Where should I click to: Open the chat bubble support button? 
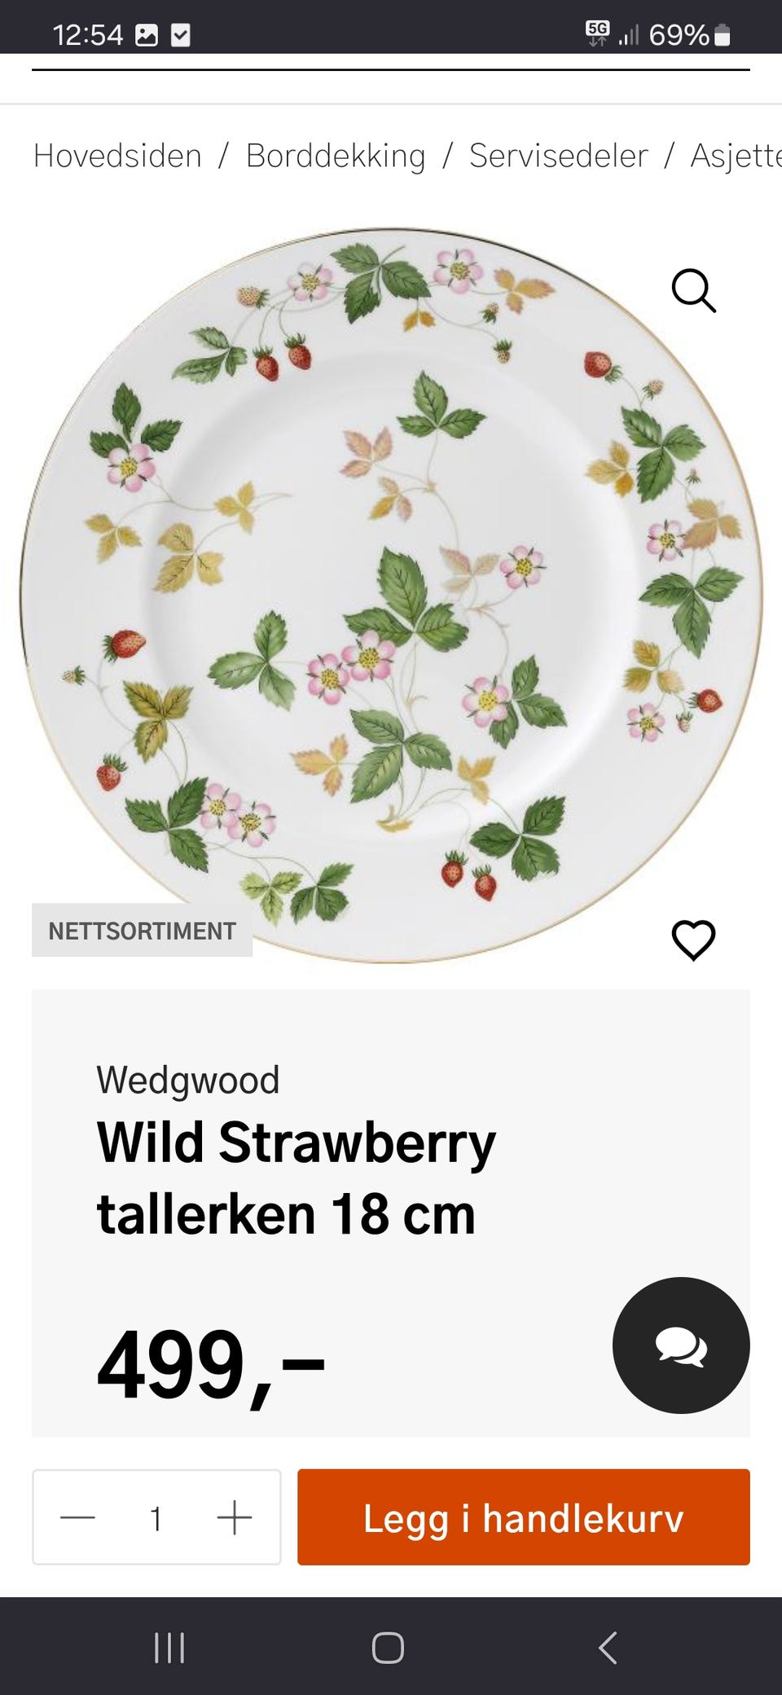point(681,1345)
